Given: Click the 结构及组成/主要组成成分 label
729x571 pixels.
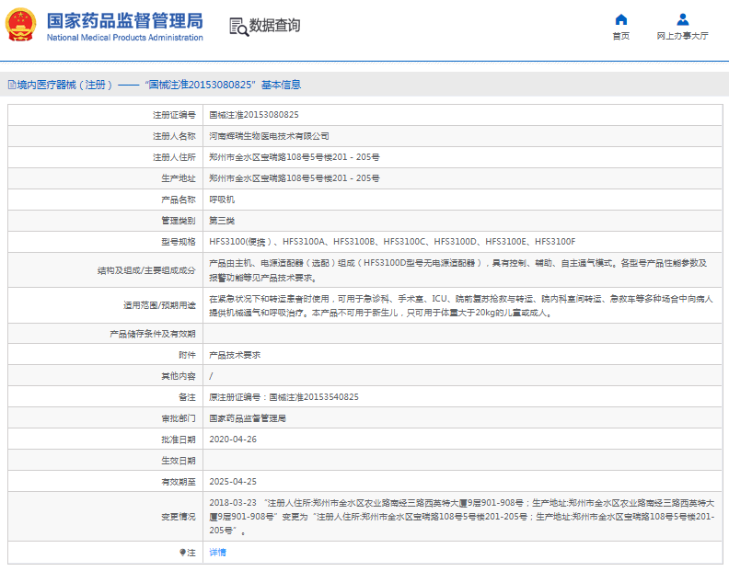Looking at the screenshot, I should click(x=146, y=270).
